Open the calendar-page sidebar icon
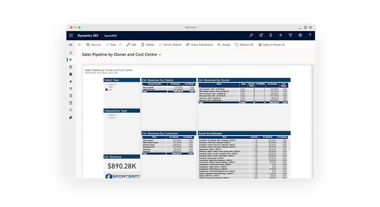380x207 pixels. 71,103
